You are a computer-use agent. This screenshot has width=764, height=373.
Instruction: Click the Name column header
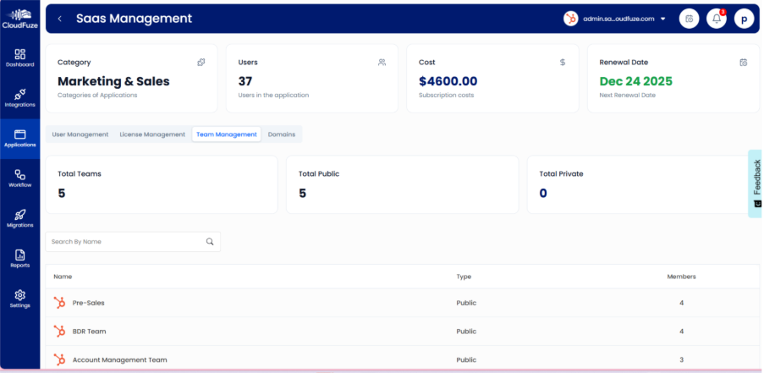tap(63, 277)
